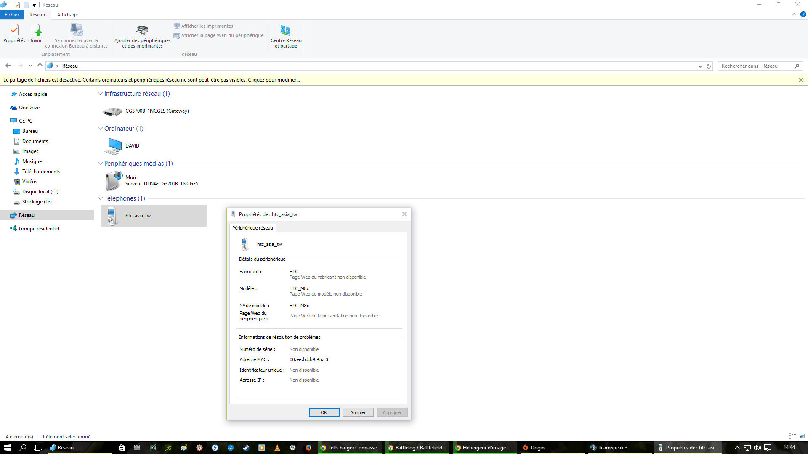Image resolution: width=808 pixels, height=454 pixels.
Task: Open the address bar history dropdown
Action: tap(700, 66)
